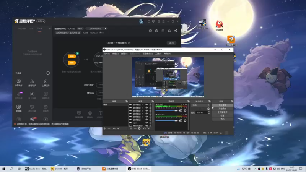
Task: Open transition properties gear in 转场特效 panel
Action: click(208, 109)
